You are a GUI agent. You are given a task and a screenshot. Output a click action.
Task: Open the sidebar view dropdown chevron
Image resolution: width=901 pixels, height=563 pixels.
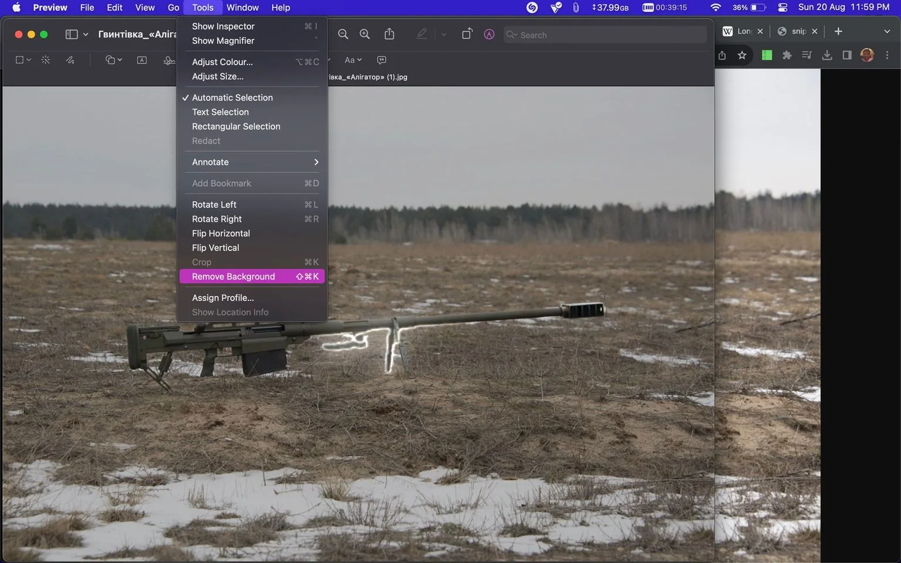coord(86,35)
